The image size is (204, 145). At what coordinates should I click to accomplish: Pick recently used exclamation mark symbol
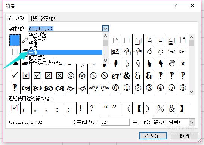[82, 108]
